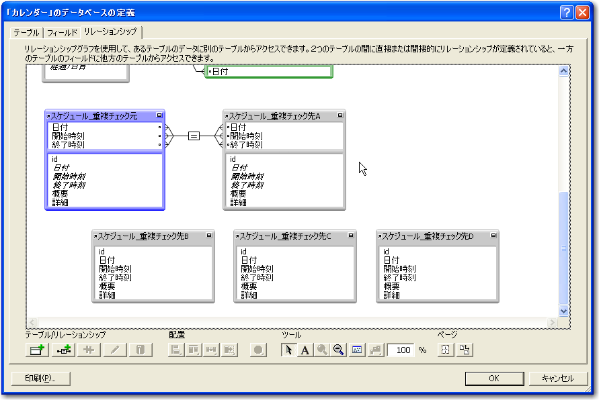Viewport: 599px width, 400px height.
Task: Select the arrow pointer tool
Action: (288, 350)
